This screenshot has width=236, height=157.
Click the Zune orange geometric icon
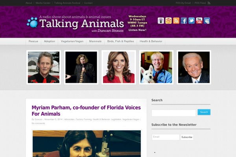click(x=168, y=20)
